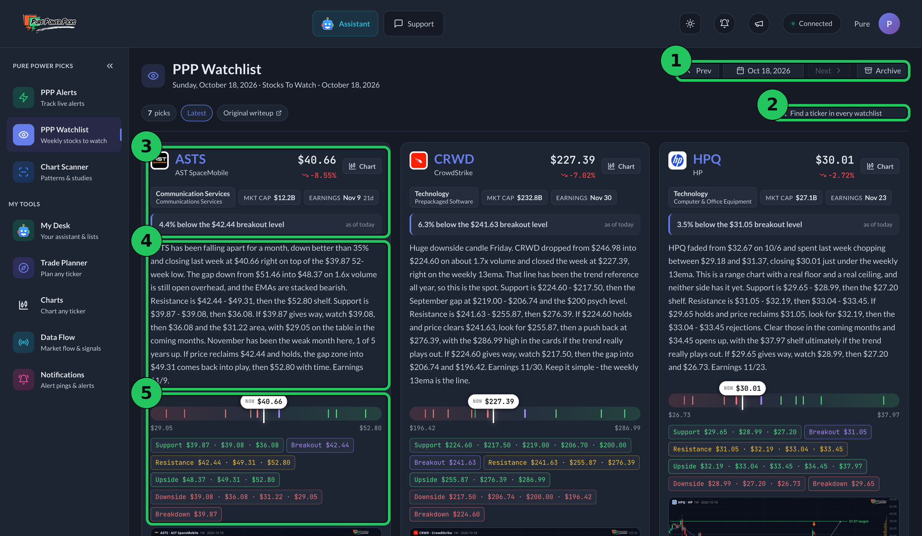Viewport: 922px width, 536px height.
Task: Click the AST SpaceMobile logo
Action: coord(160,161)
